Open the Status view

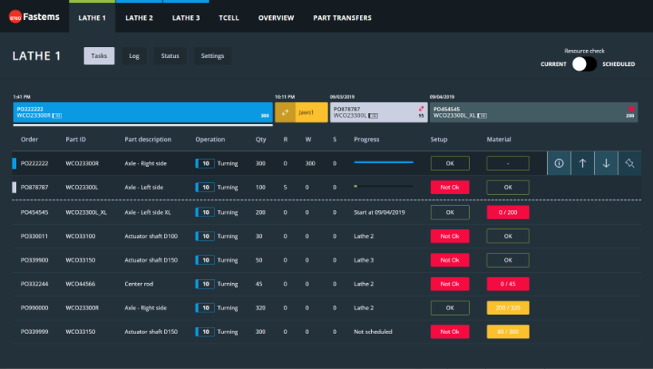tap(170, 56)
